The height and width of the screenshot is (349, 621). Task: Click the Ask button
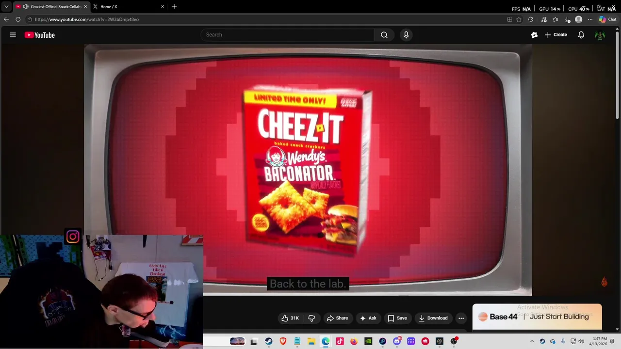pyautogui.click(x=368, y=318)
